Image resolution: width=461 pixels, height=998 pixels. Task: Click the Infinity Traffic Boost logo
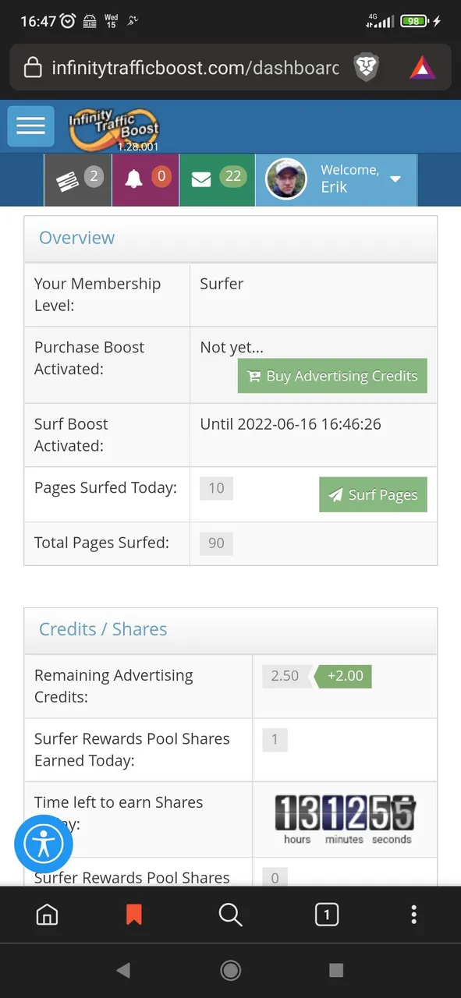114,129
